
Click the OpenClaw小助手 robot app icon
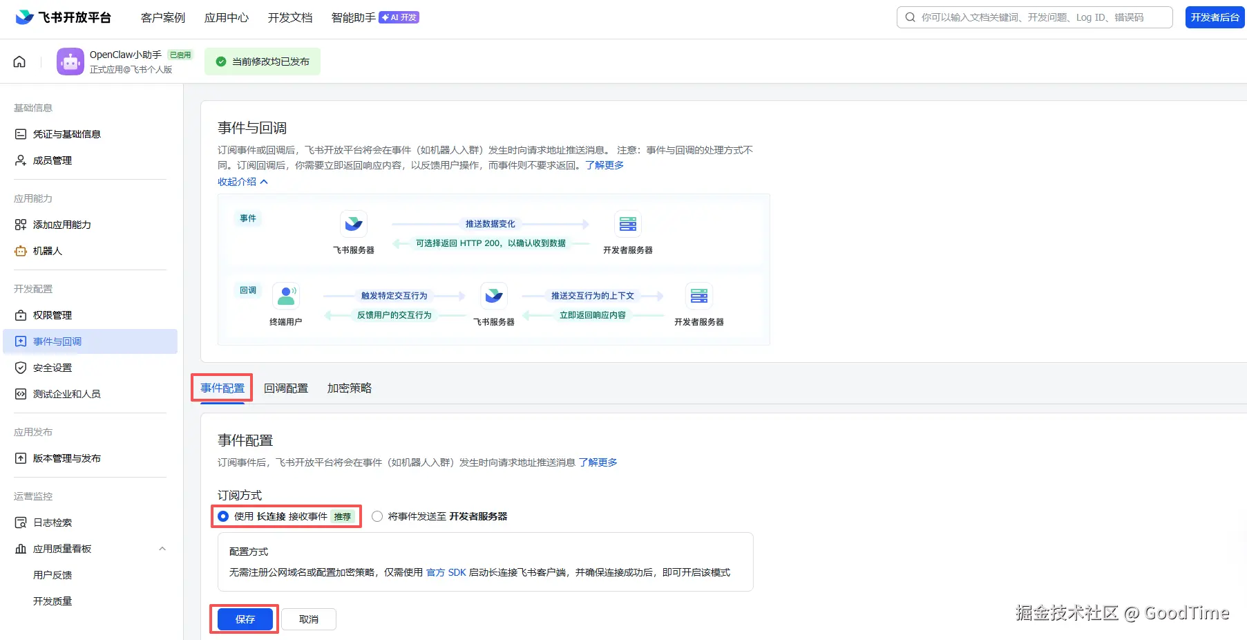click(70, 62)
